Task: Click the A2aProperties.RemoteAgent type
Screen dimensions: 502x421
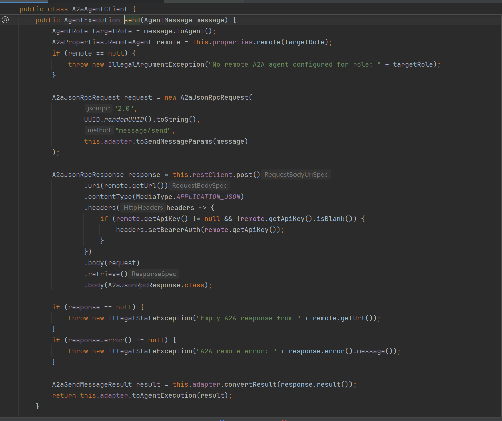Action: pos(102,42)
